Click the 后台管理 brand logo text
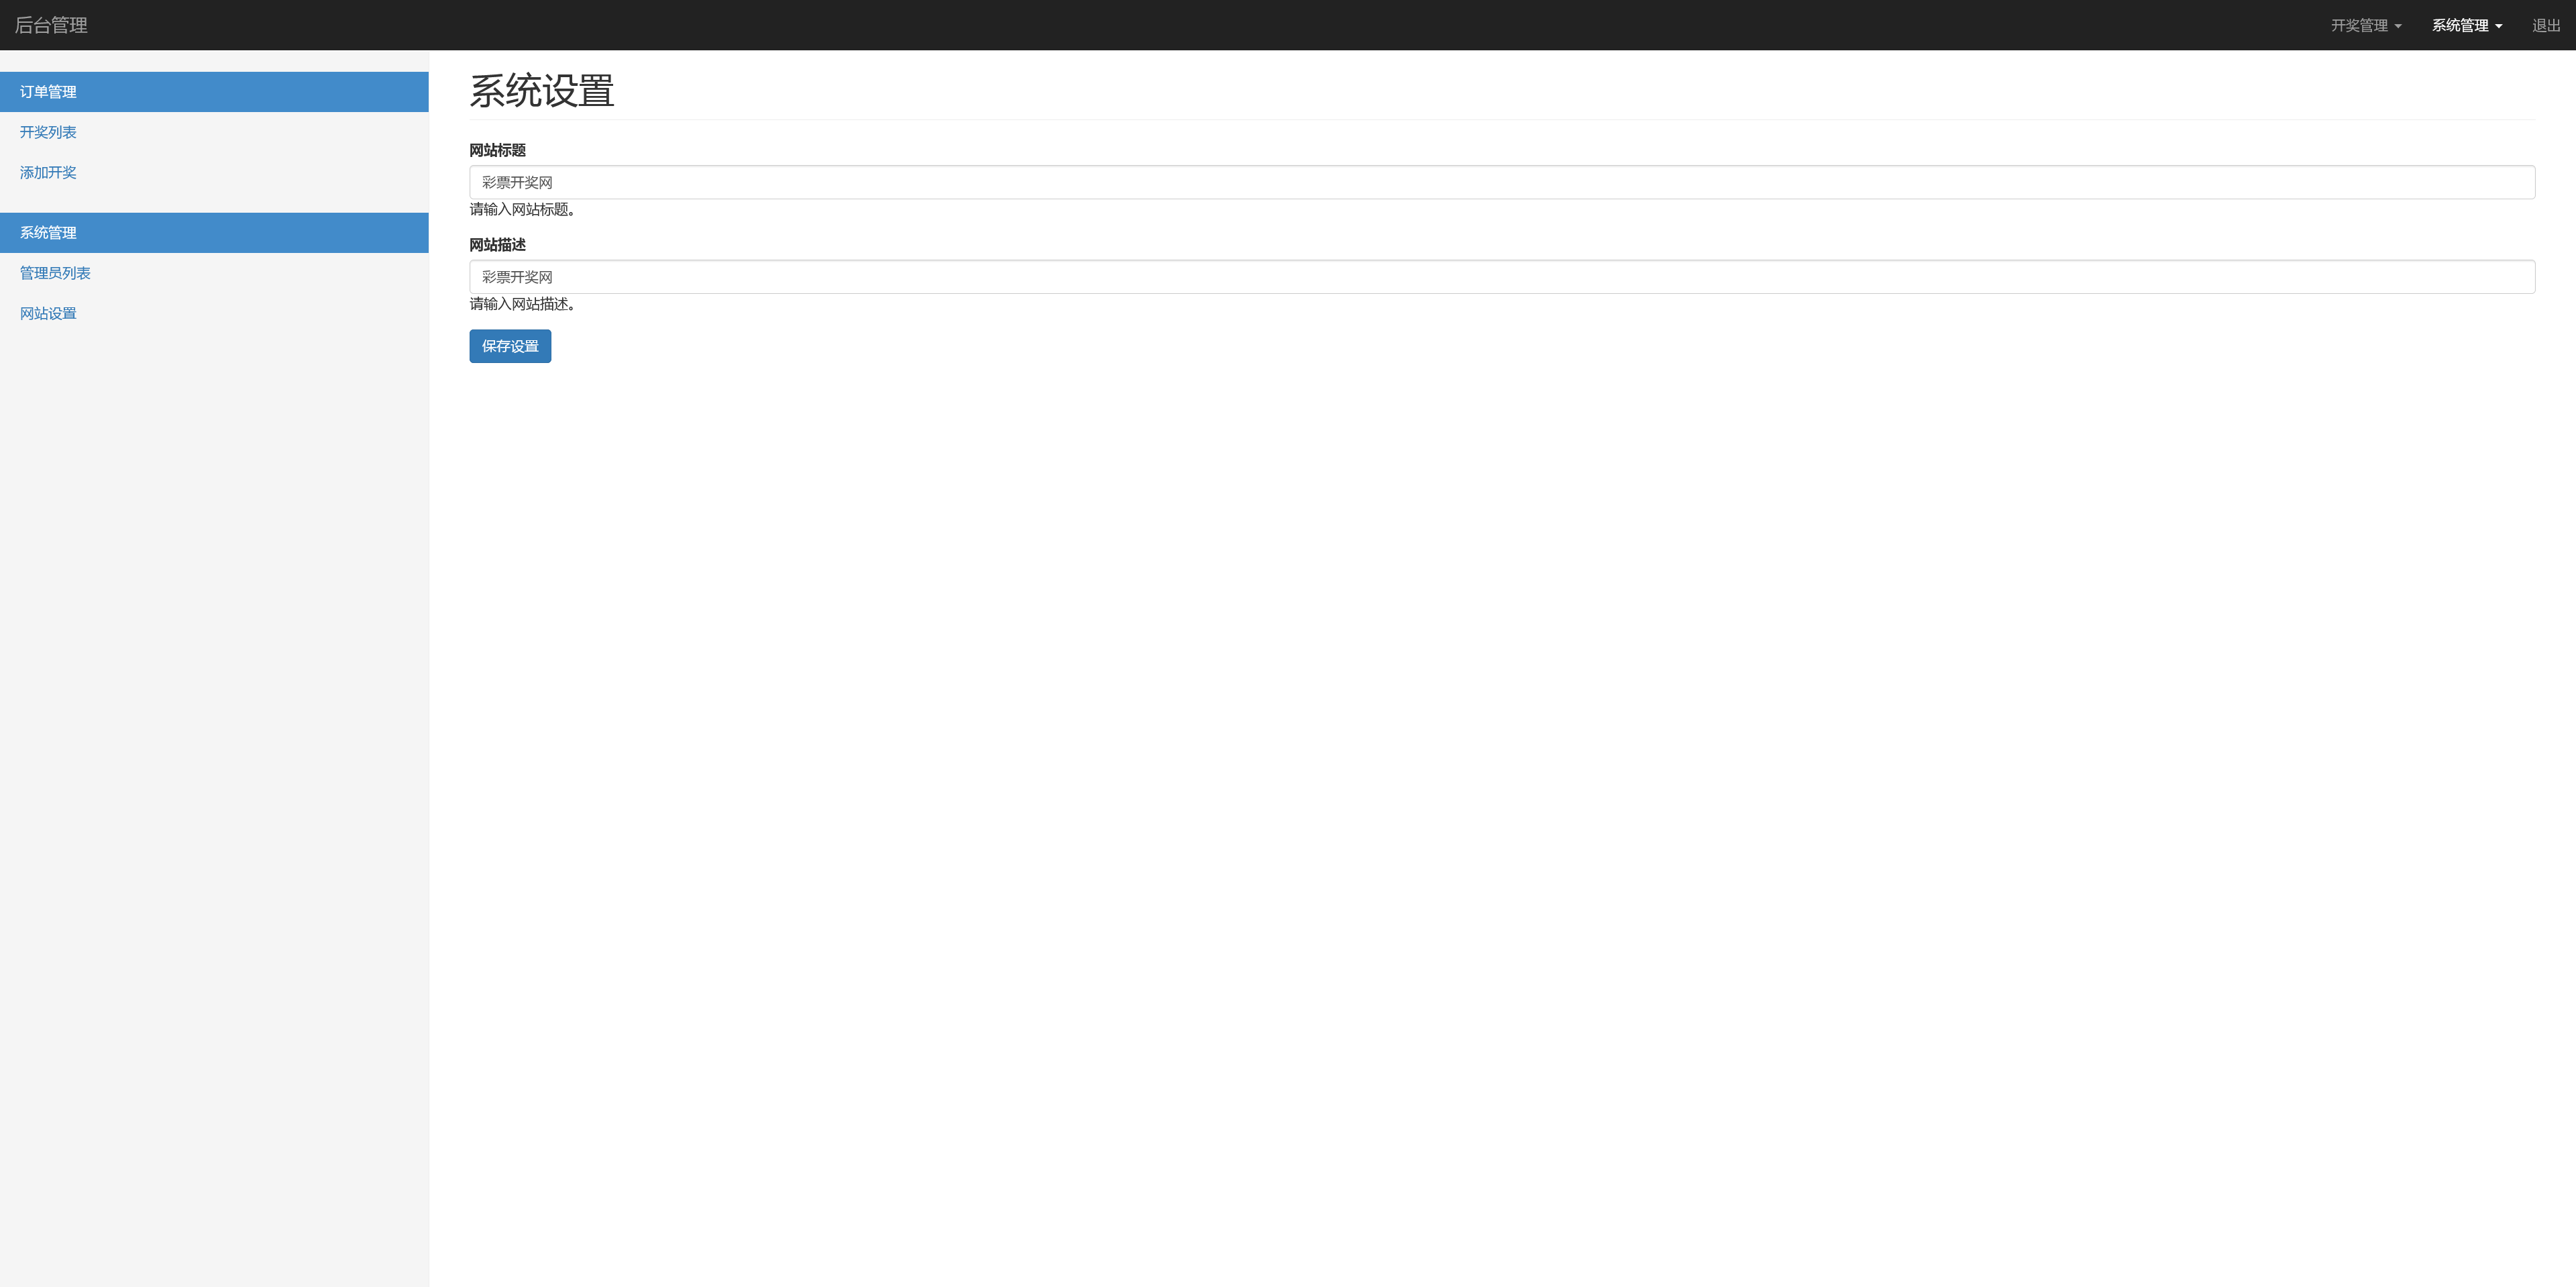Screen dimensions: 2576x1287 pyautogui.click(x=51, y=25)
